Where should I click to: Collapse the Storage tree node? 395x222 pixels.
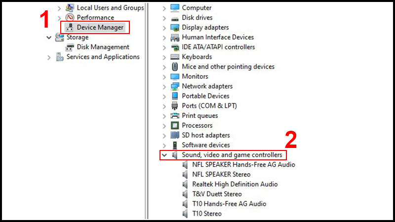[x=49, y=37]
